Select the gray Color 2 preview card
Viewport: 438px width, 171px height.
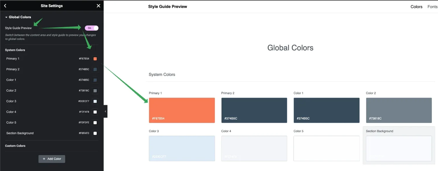pyautogui.click(x=399, y=110)
